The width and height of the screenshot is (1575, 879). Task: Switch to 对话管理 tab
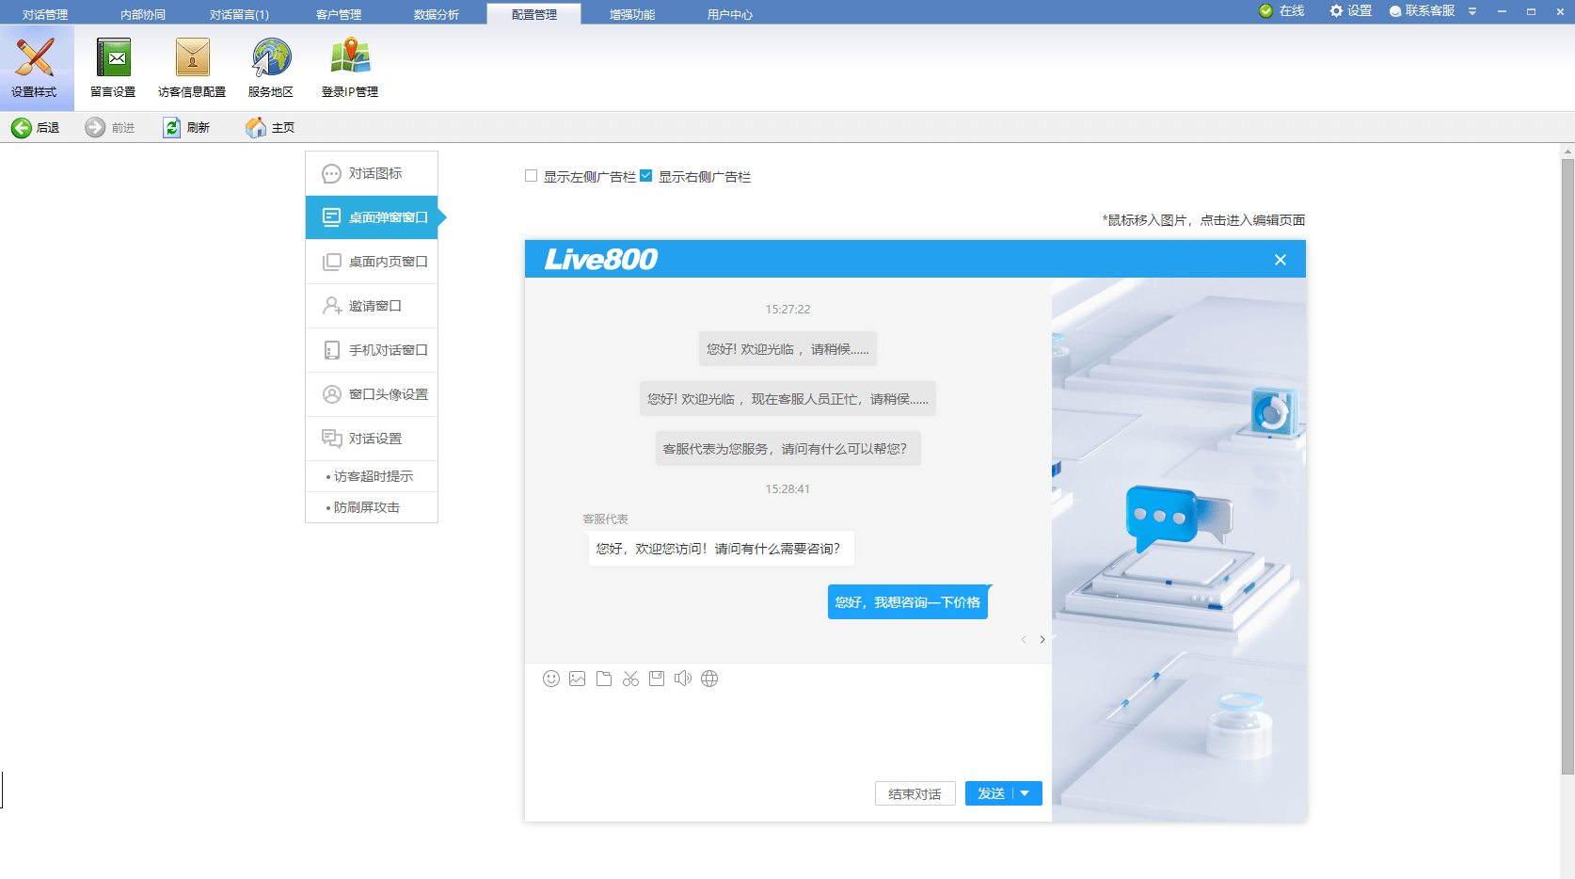pyautogui.click(x=45, y=14)
